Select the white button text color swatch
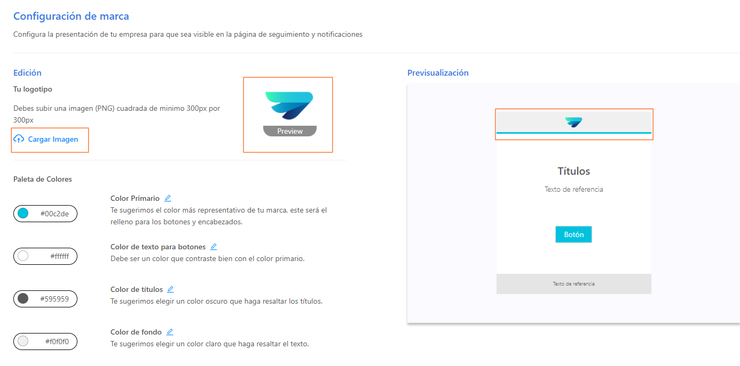Image resolution: width=740 pixels, height=366 pixels. (23, 256)
